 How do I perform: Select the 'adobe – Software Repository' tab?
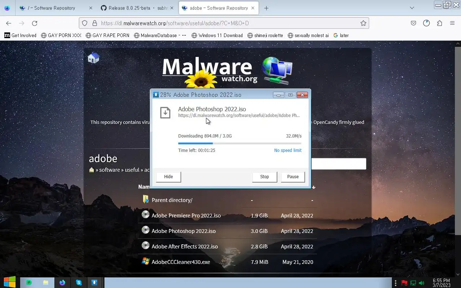click(x=219, y=8)
